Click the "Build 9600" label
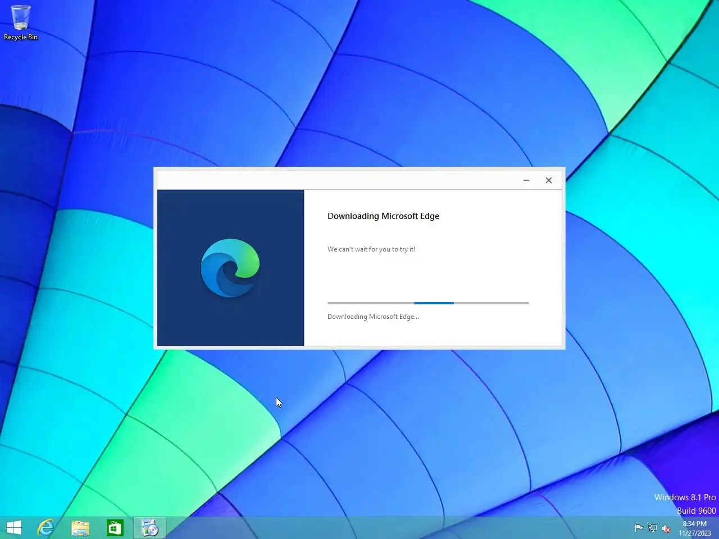 (696, 510)
